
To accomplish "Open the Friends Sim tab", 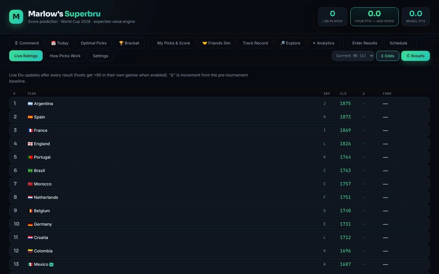I will [216, 43].
